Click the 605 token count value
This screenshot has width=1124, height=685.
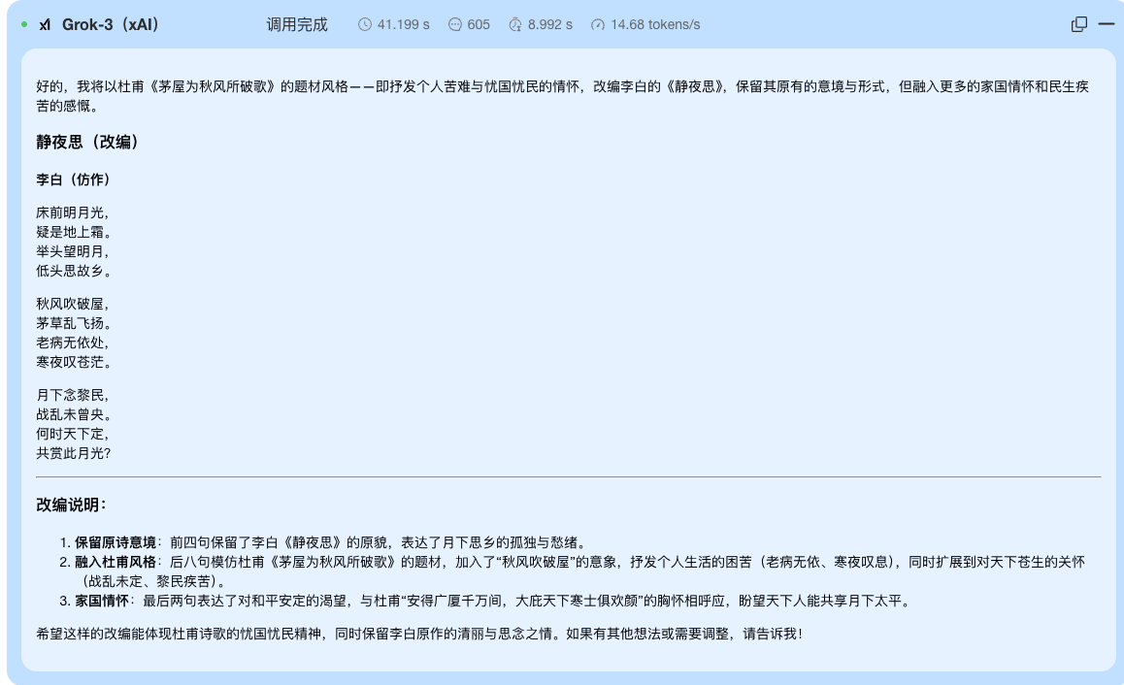(x=479, y=25)
